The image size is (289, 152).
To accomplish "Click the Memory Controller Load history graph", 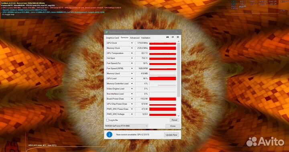I will (163, 84).
